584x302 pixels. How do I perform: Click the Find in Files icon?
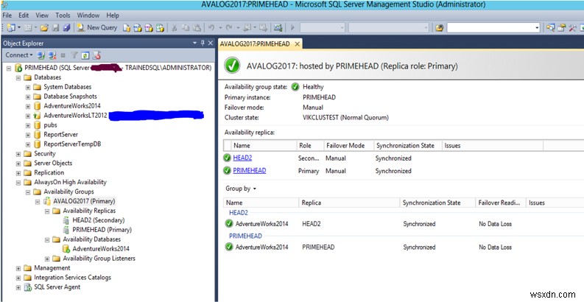pyautogui.click(x=440, y=27)
